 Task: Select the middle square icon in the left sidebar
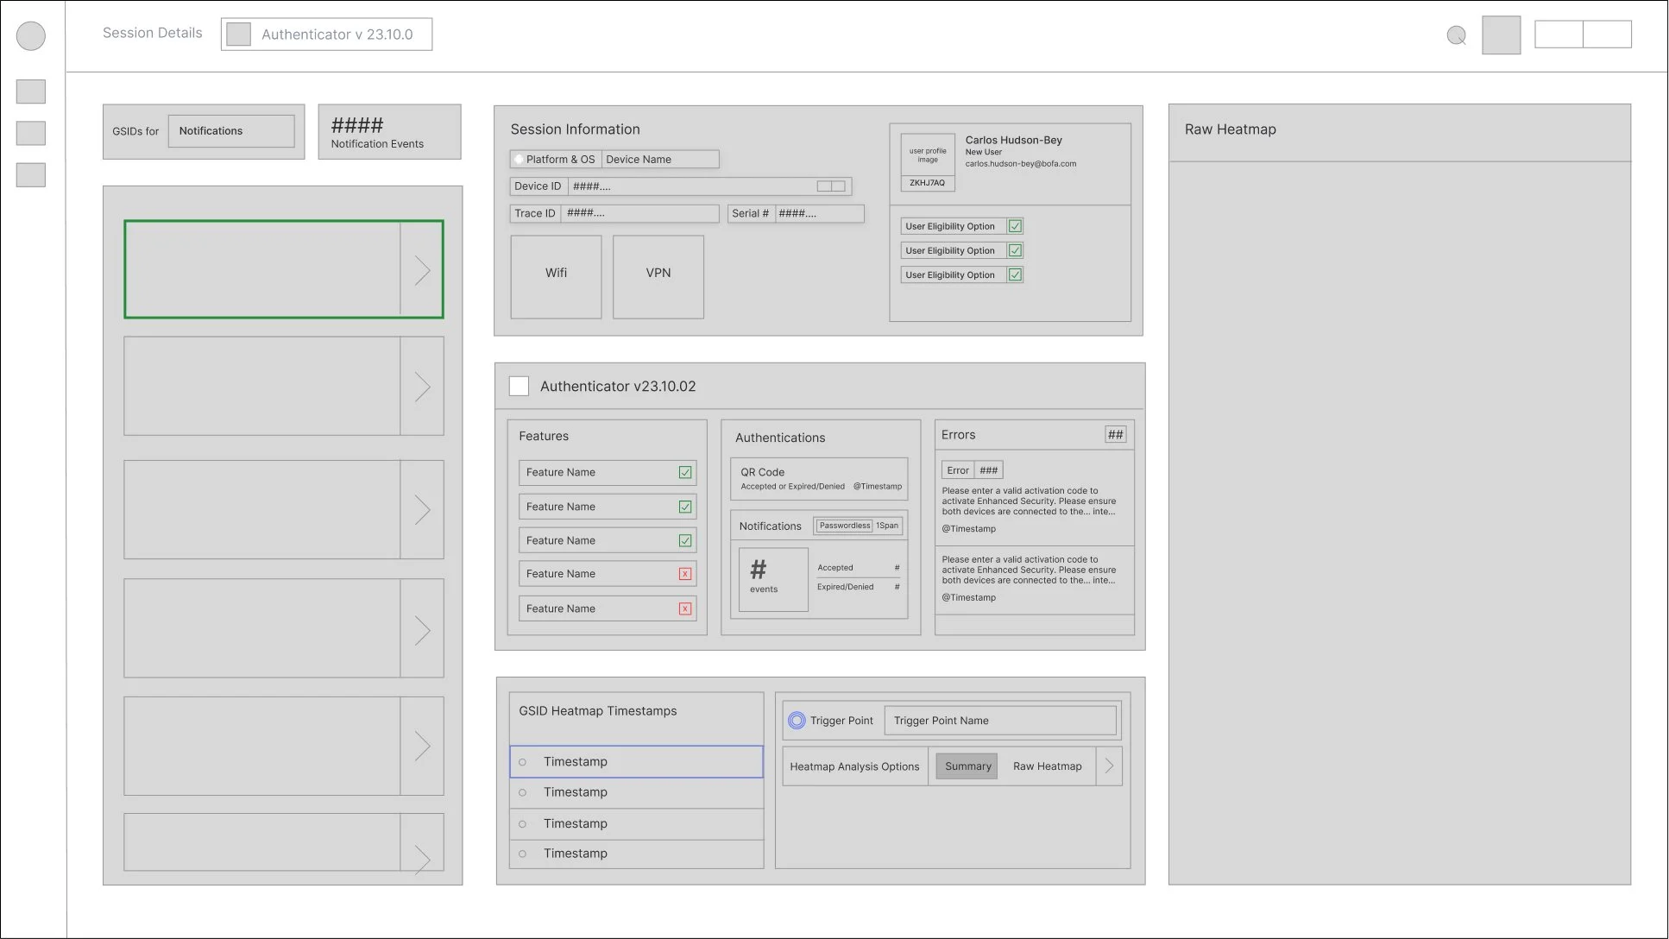click(x=30, y=133)
